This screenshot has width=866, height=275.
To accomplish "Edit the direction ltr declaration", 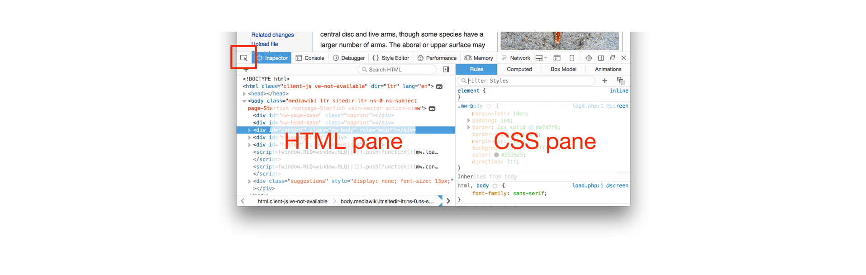I will tap(495, 161).
